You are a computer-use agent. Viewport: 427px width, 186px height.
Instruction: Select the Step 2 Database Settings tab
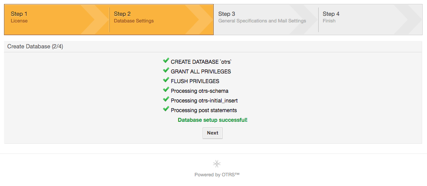point(161,20)
